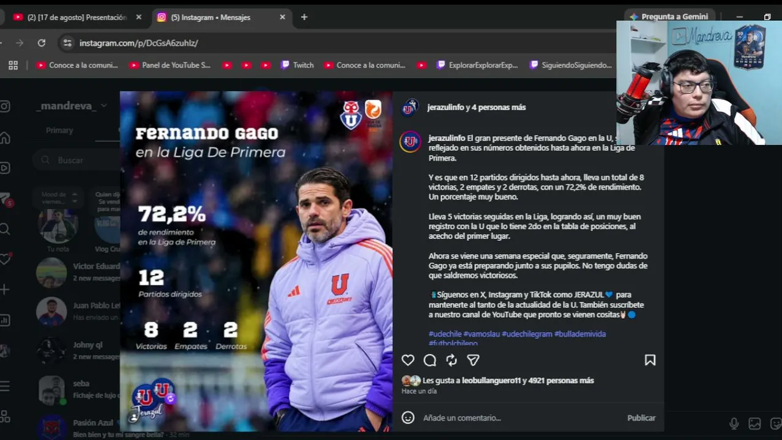Click the Buscar search field
782x440 pixels.
(78, 160)
